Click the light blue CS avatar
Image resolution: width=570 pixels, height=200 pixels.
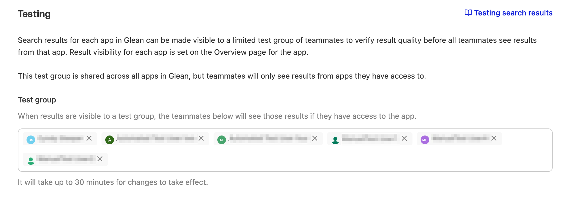coord(31,140)
